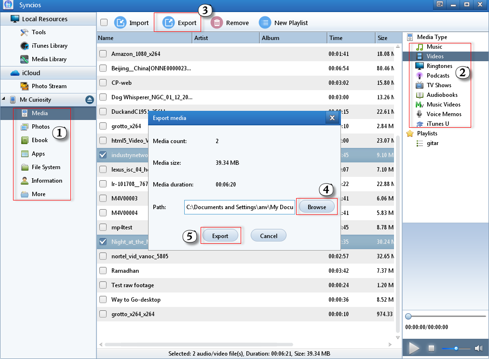Image resolution: width=489 pixels, height=359 pixels.
Task: Sort by the Album column
Action: [294, 38]
